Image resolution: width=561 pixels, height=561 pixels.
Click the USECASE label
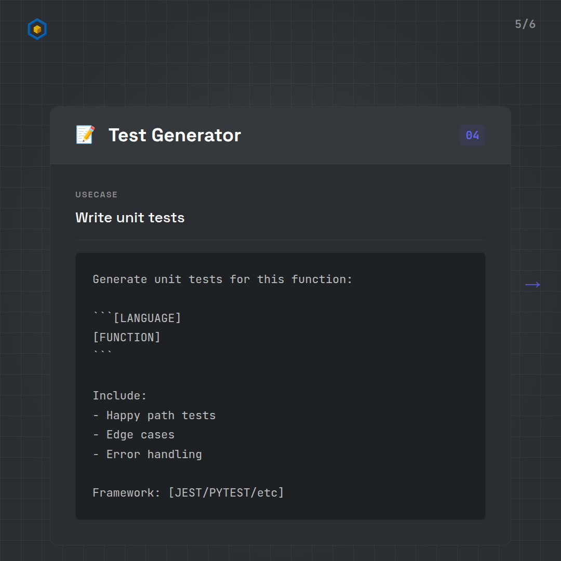point(97,195)
